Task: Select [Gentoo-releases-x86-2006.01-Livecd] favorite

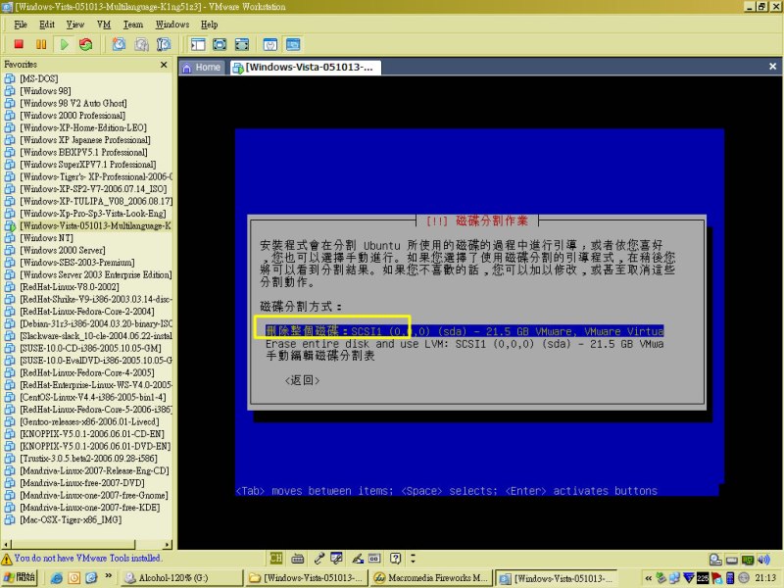Action: (89, 421)
